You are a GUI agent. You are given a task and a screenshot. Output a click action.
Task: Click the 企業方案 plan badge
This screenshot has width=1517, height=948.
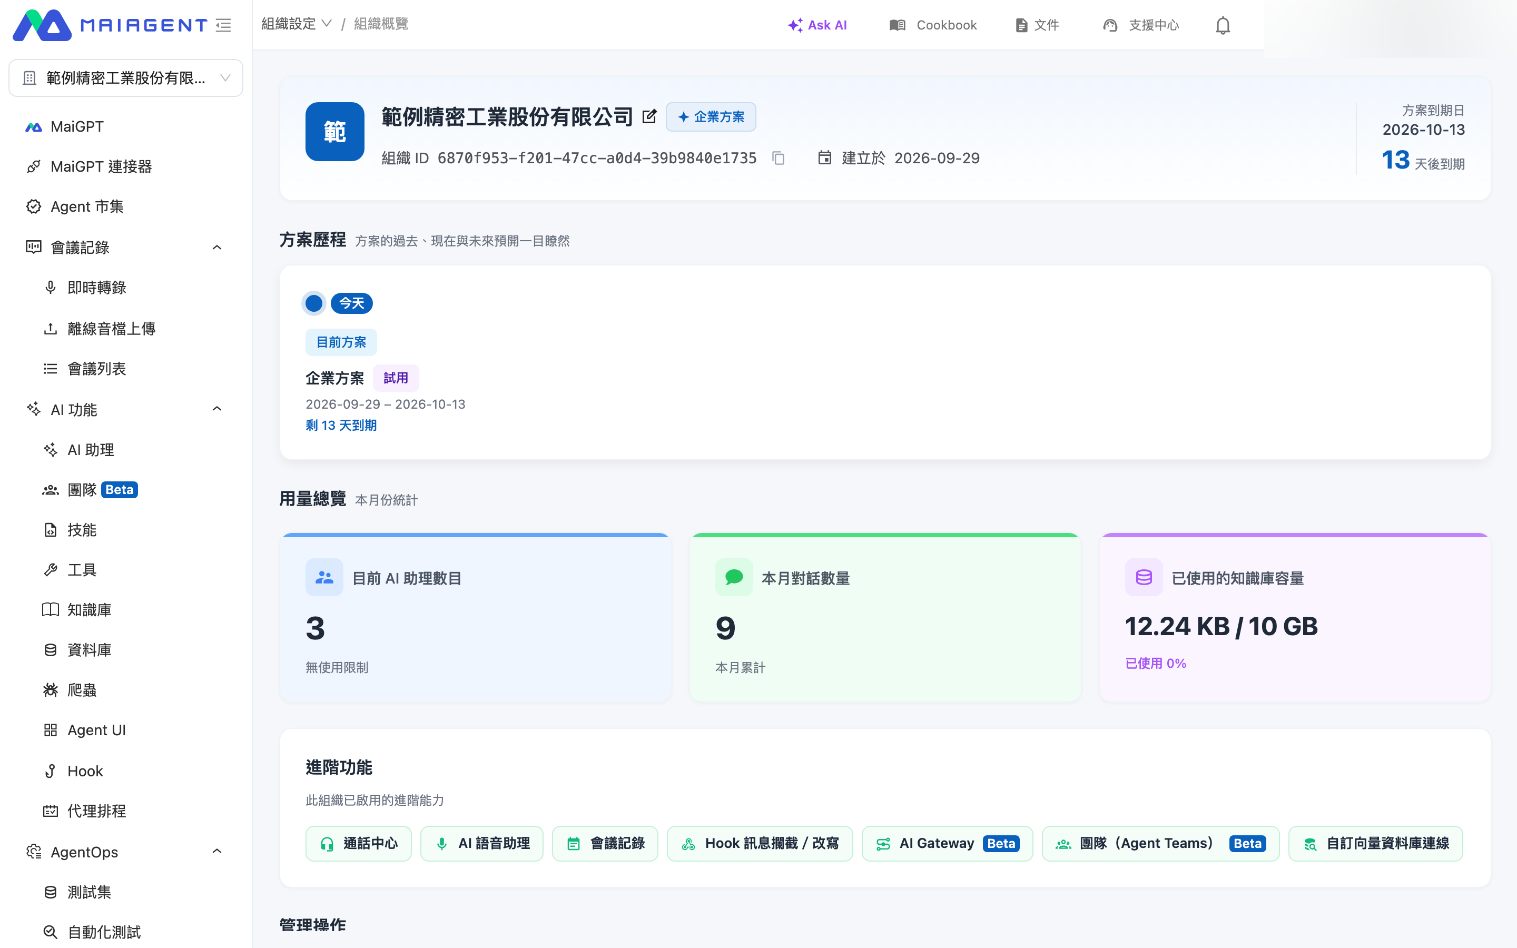[x=711, y=116]
